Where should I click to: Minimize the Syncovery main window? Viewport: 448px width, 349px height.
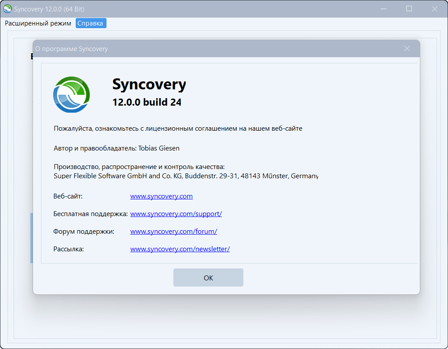383,9
